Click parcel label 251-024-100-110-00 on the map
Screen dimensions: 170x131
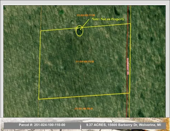pos(85,62)
